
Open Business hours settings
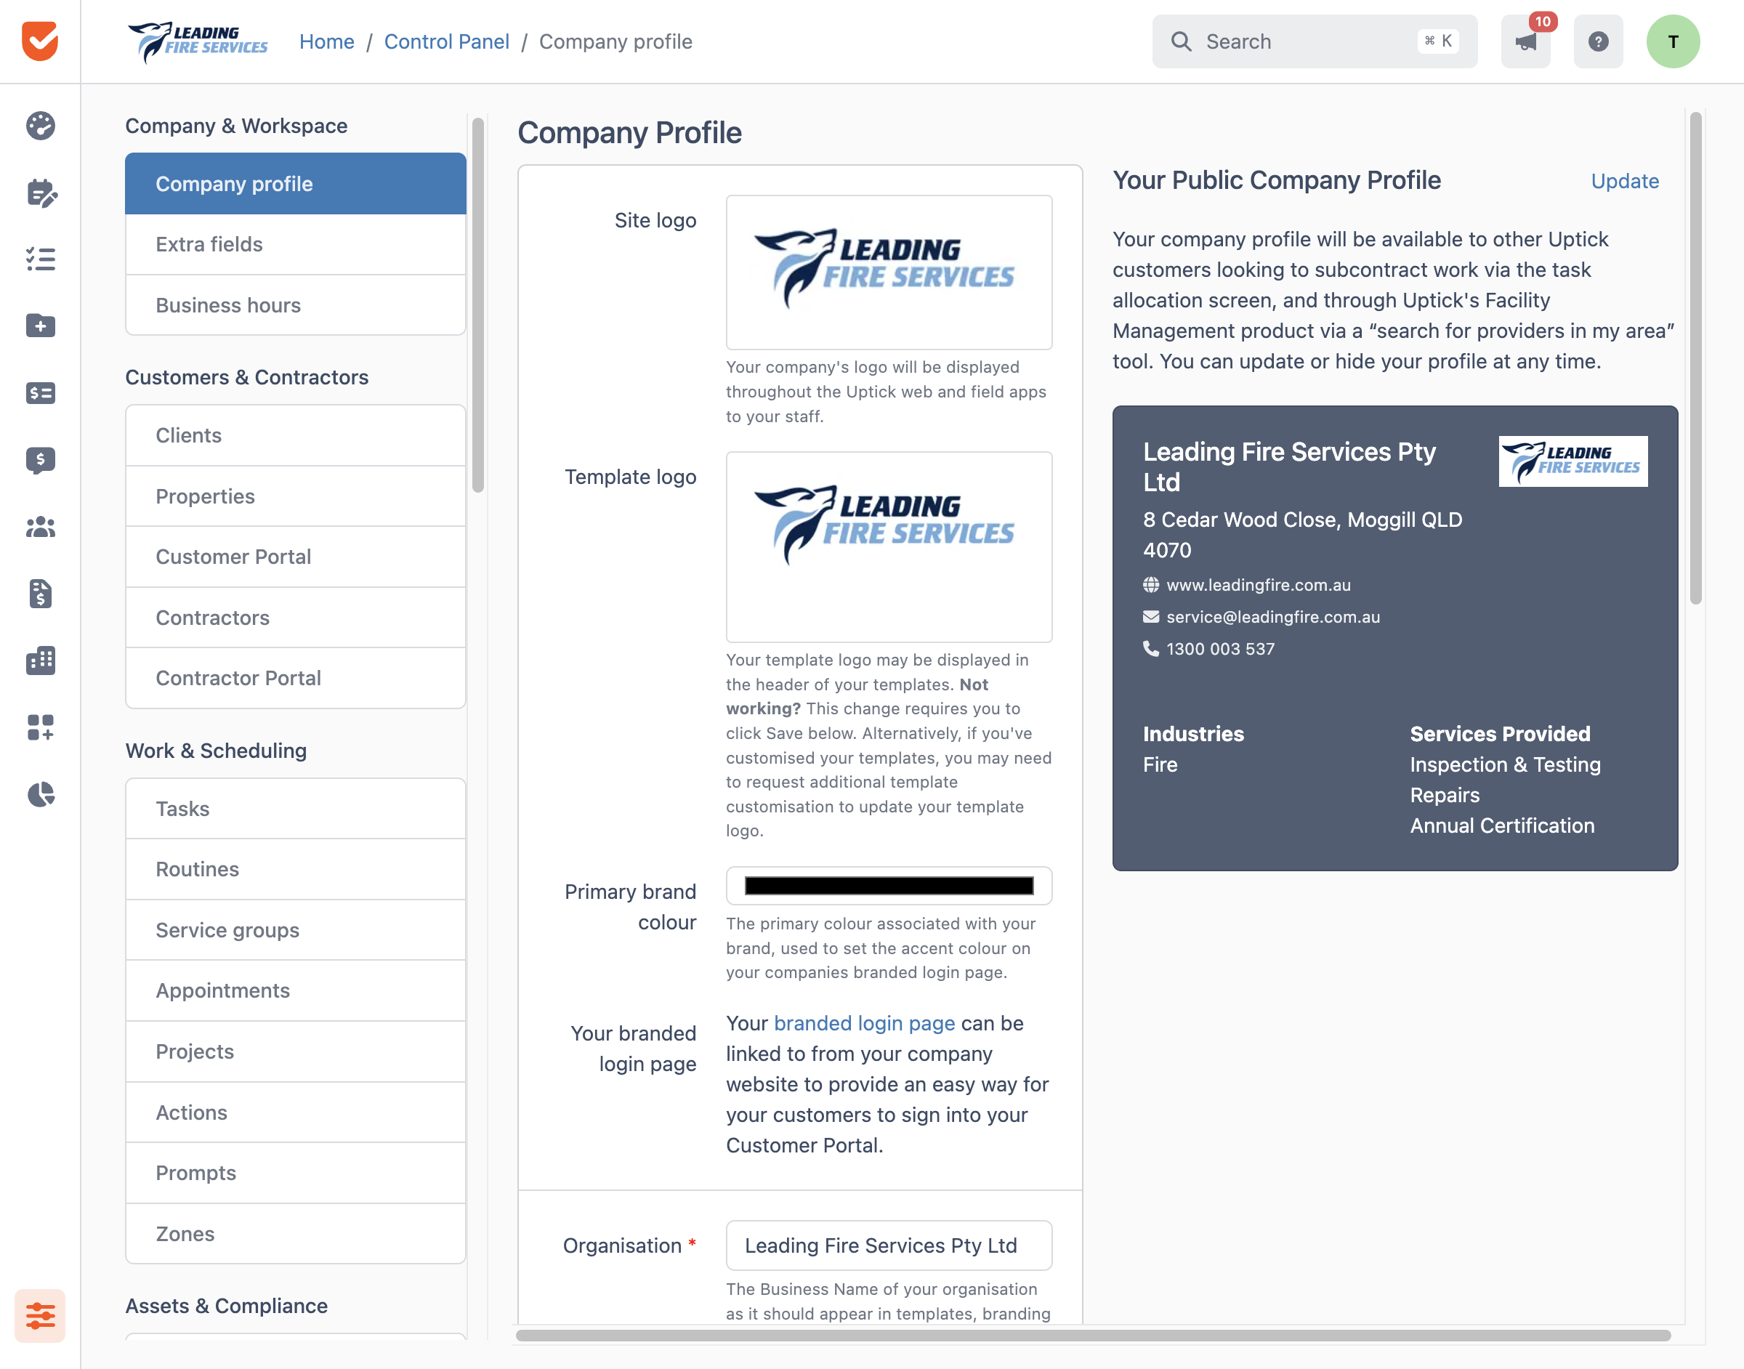(x=295, y=305)
